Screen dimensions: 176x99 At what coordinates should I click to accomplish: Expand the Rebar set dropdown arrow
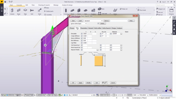[x=136, y=9]
